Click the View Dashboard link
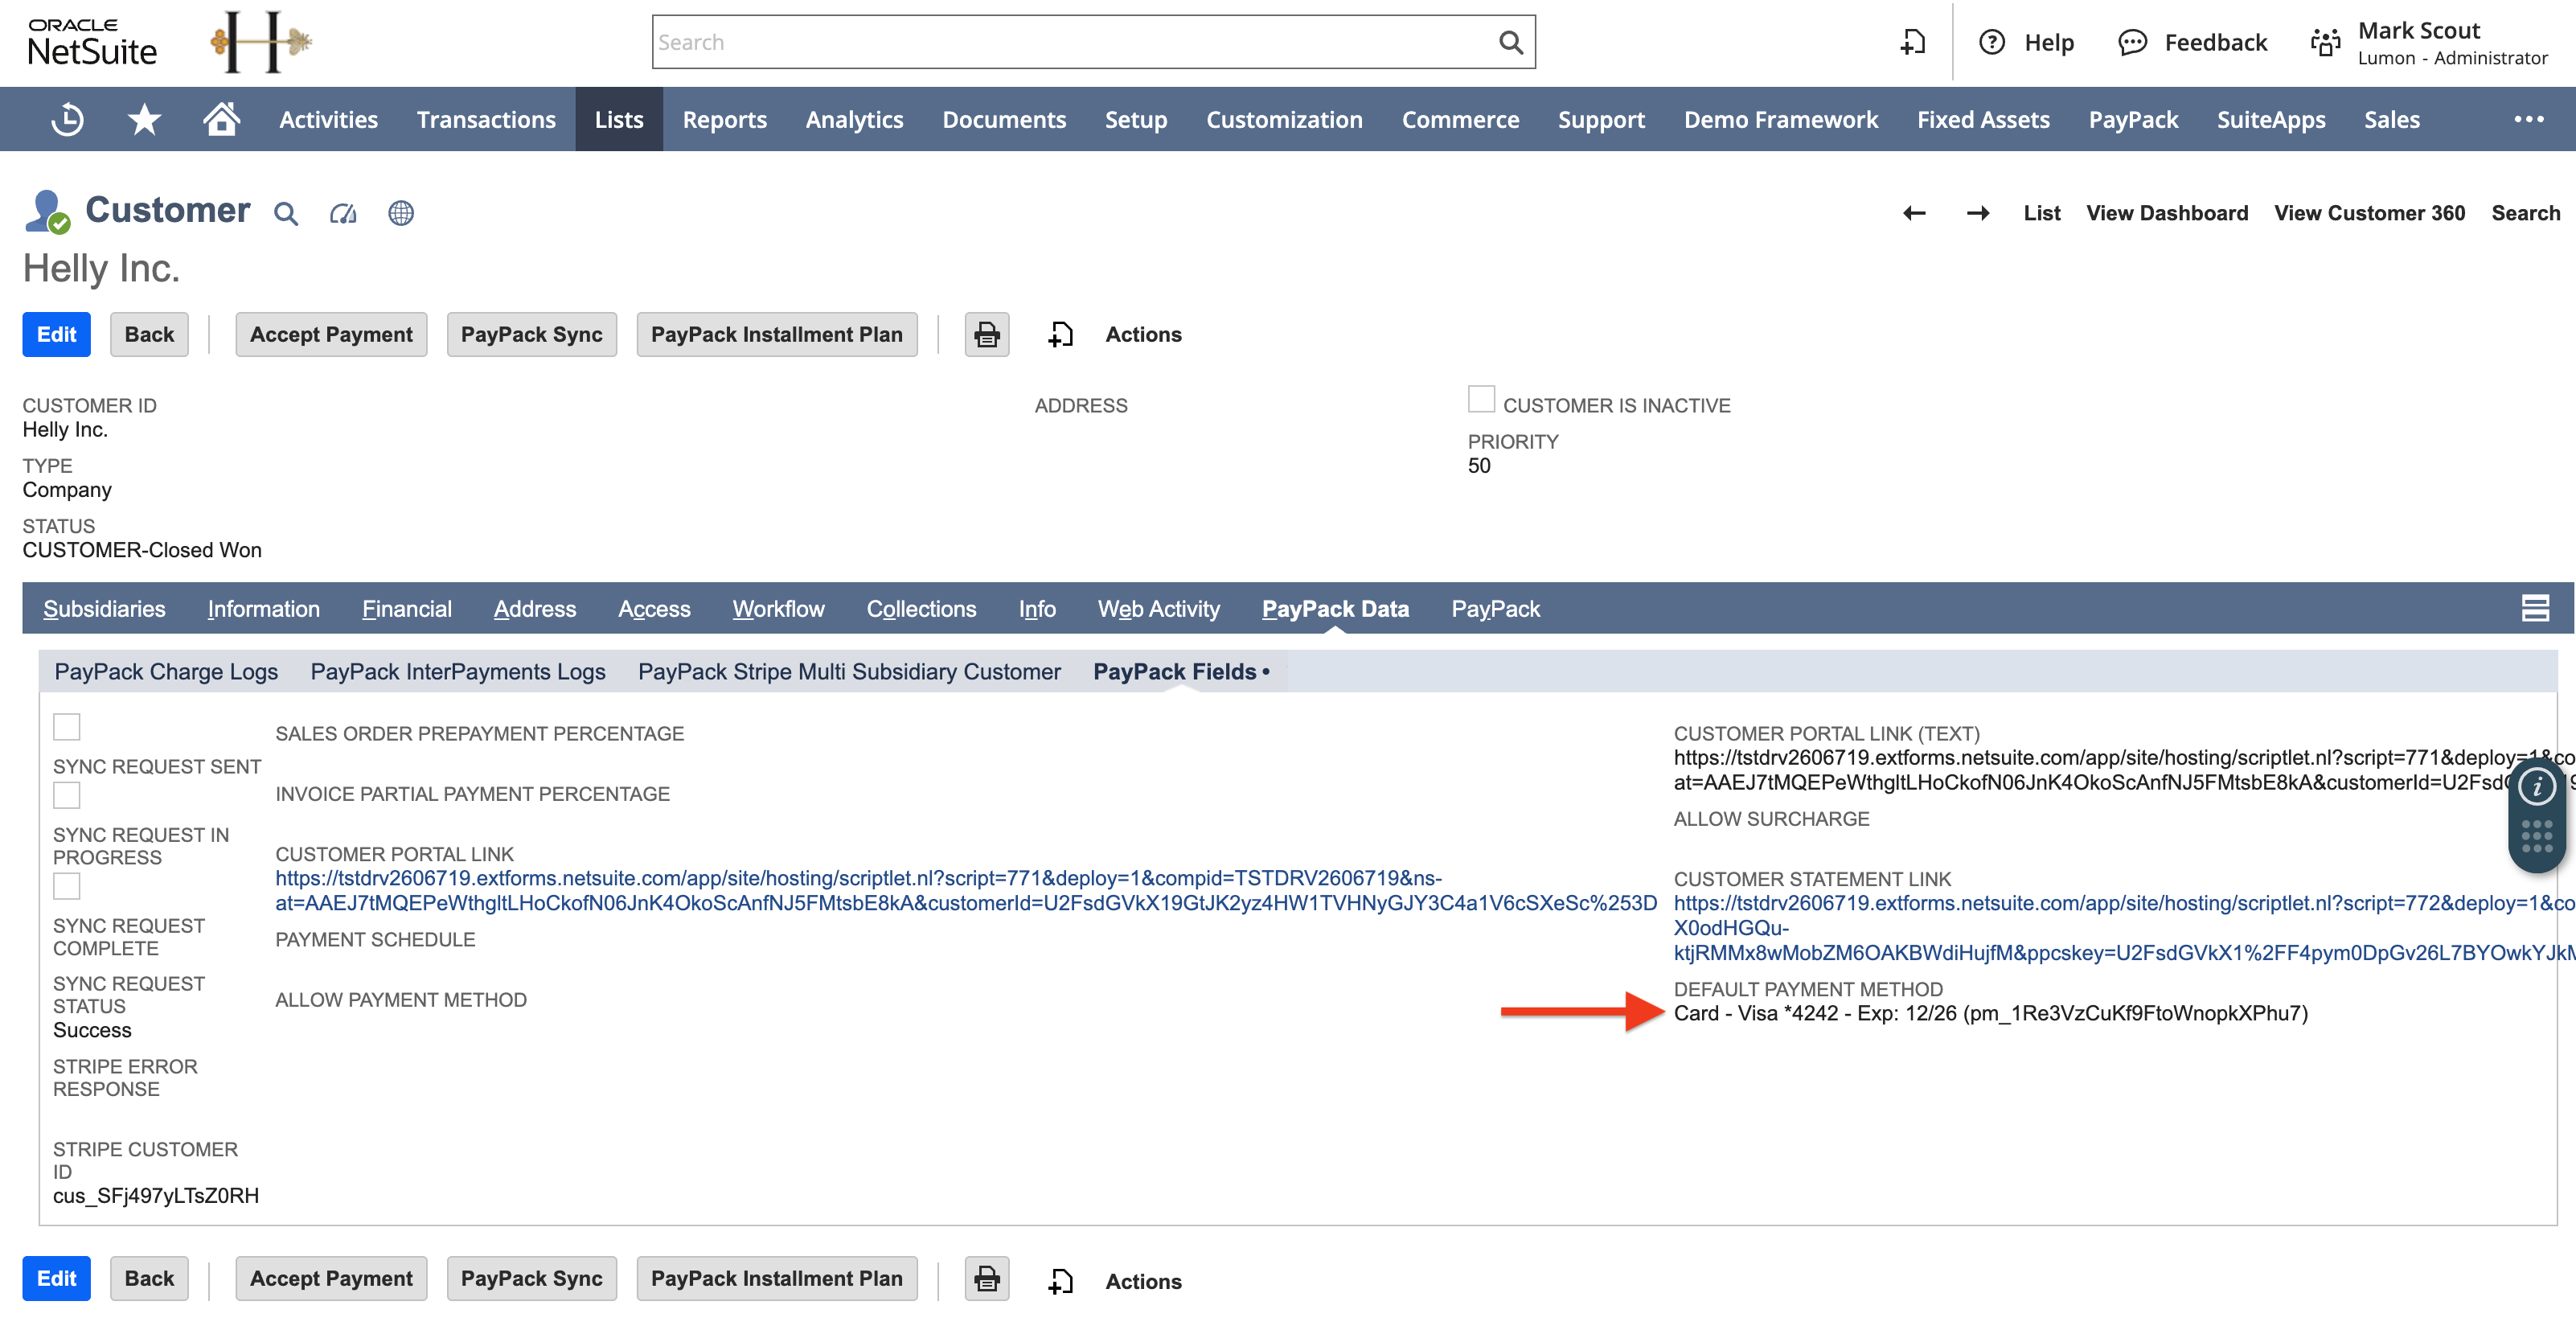The width and height of the screenshot is (2576, 1330). (2167, 213)
